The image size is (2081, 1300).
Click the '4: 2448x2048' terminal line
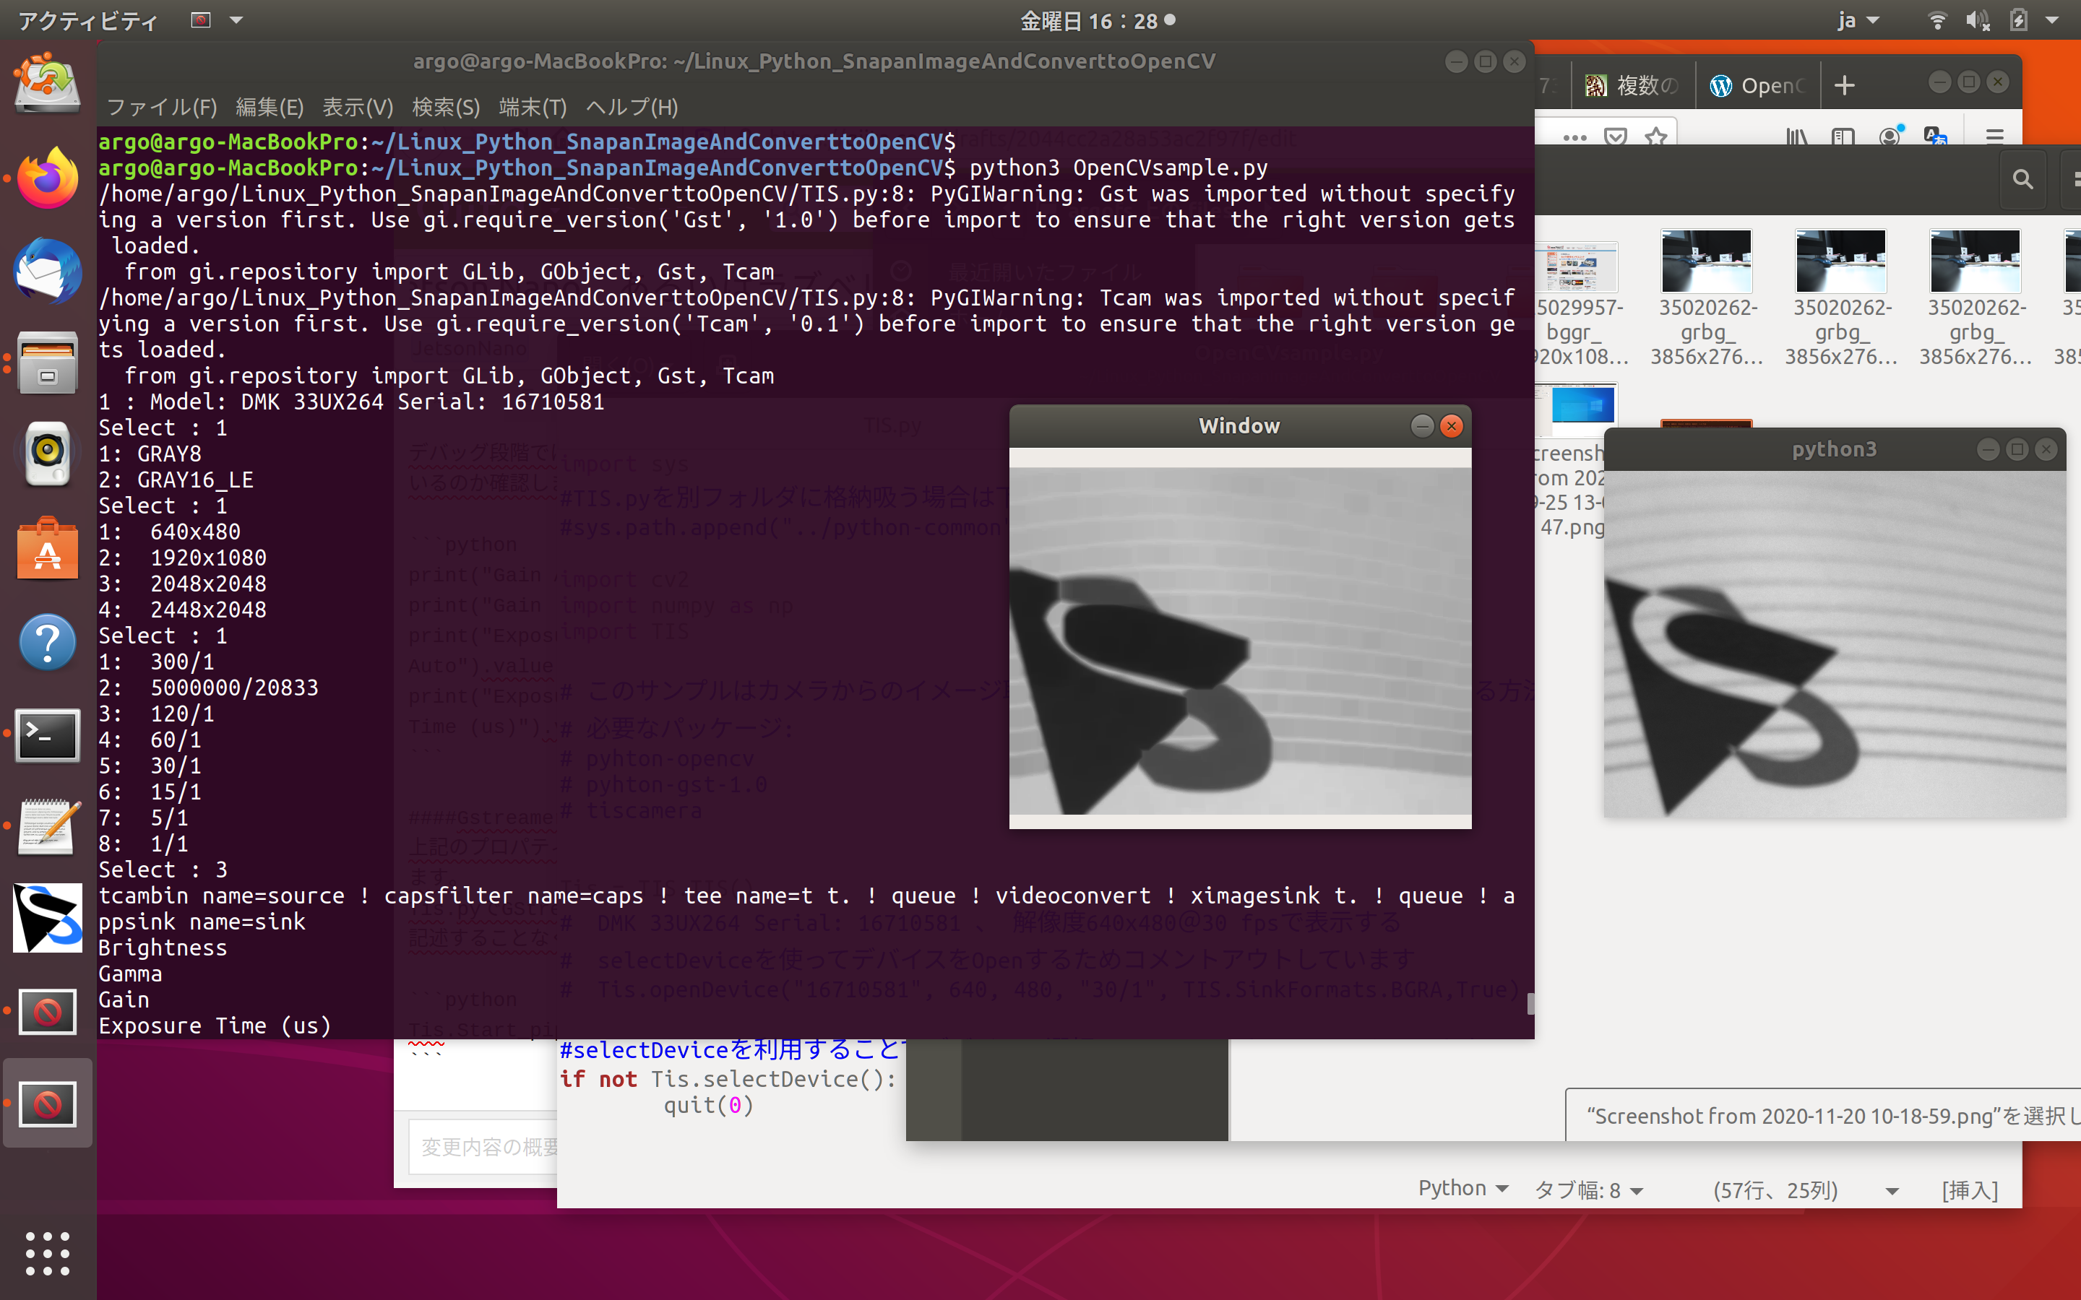coord(182,610)
